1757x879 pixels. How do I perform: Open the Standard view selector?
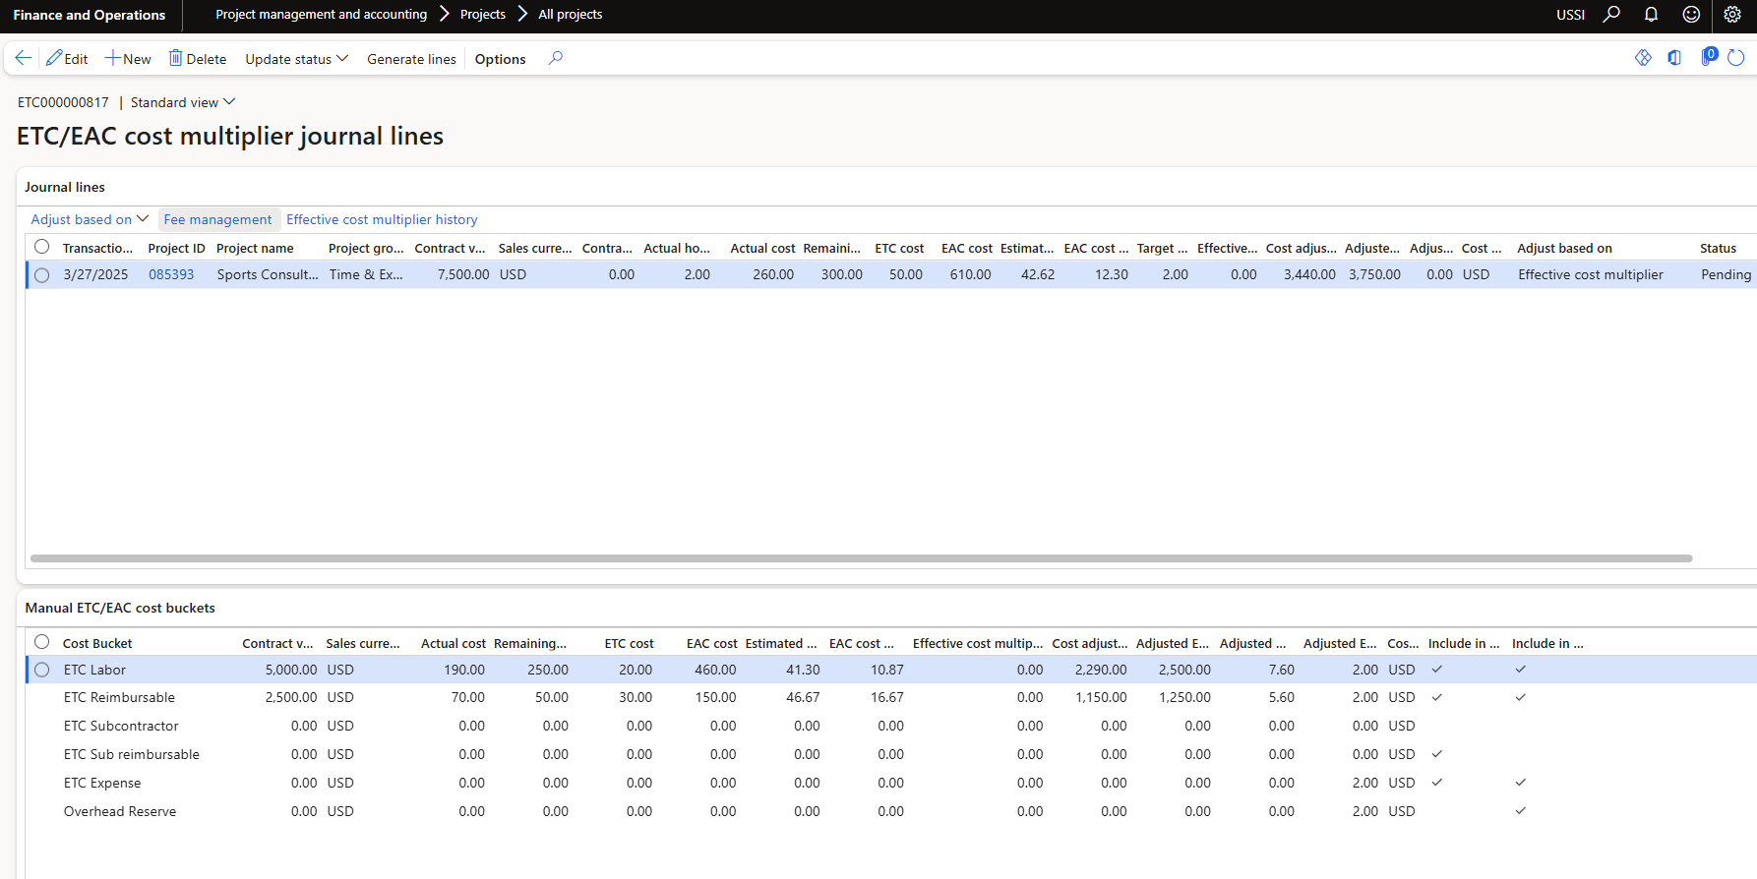(x=182, y=102)
